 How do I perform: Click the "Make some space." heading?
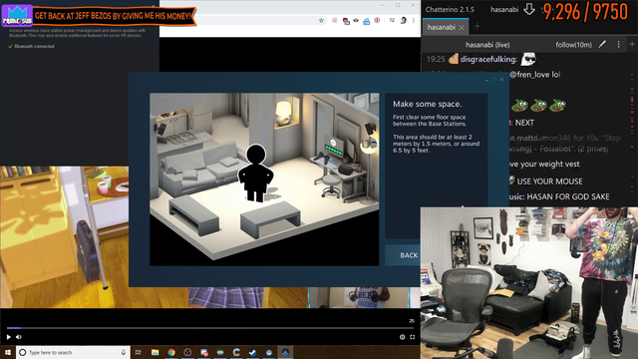point(428,104)
